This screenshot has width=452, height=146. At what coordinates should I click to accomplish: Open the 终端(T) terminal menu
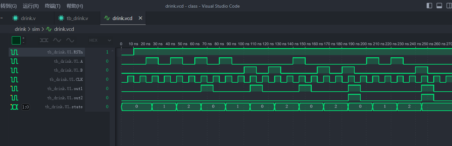(x=52, y=6)
